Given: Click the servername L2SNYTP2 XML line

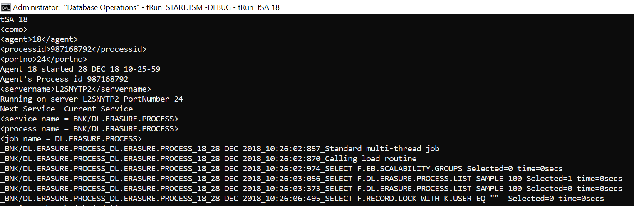Looking at the screenshot, I should pos(75,89).
